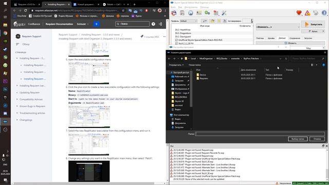Open a new browser tab
This screenshot has width=329, height=185.
point(134,4)
